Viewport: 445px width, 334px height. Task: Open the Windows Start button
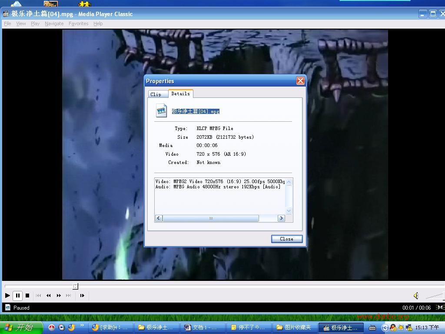[21, 327]
